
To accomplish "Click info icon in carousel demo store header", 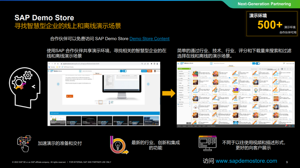I will click(80, 71).
